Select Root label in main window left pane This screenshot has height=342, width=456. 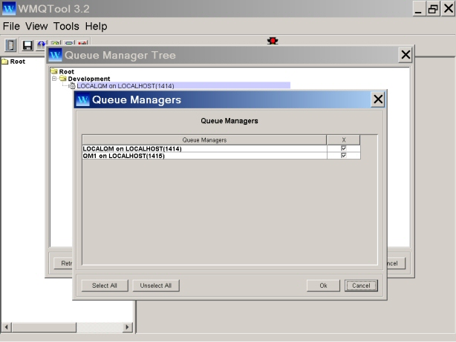17,62
